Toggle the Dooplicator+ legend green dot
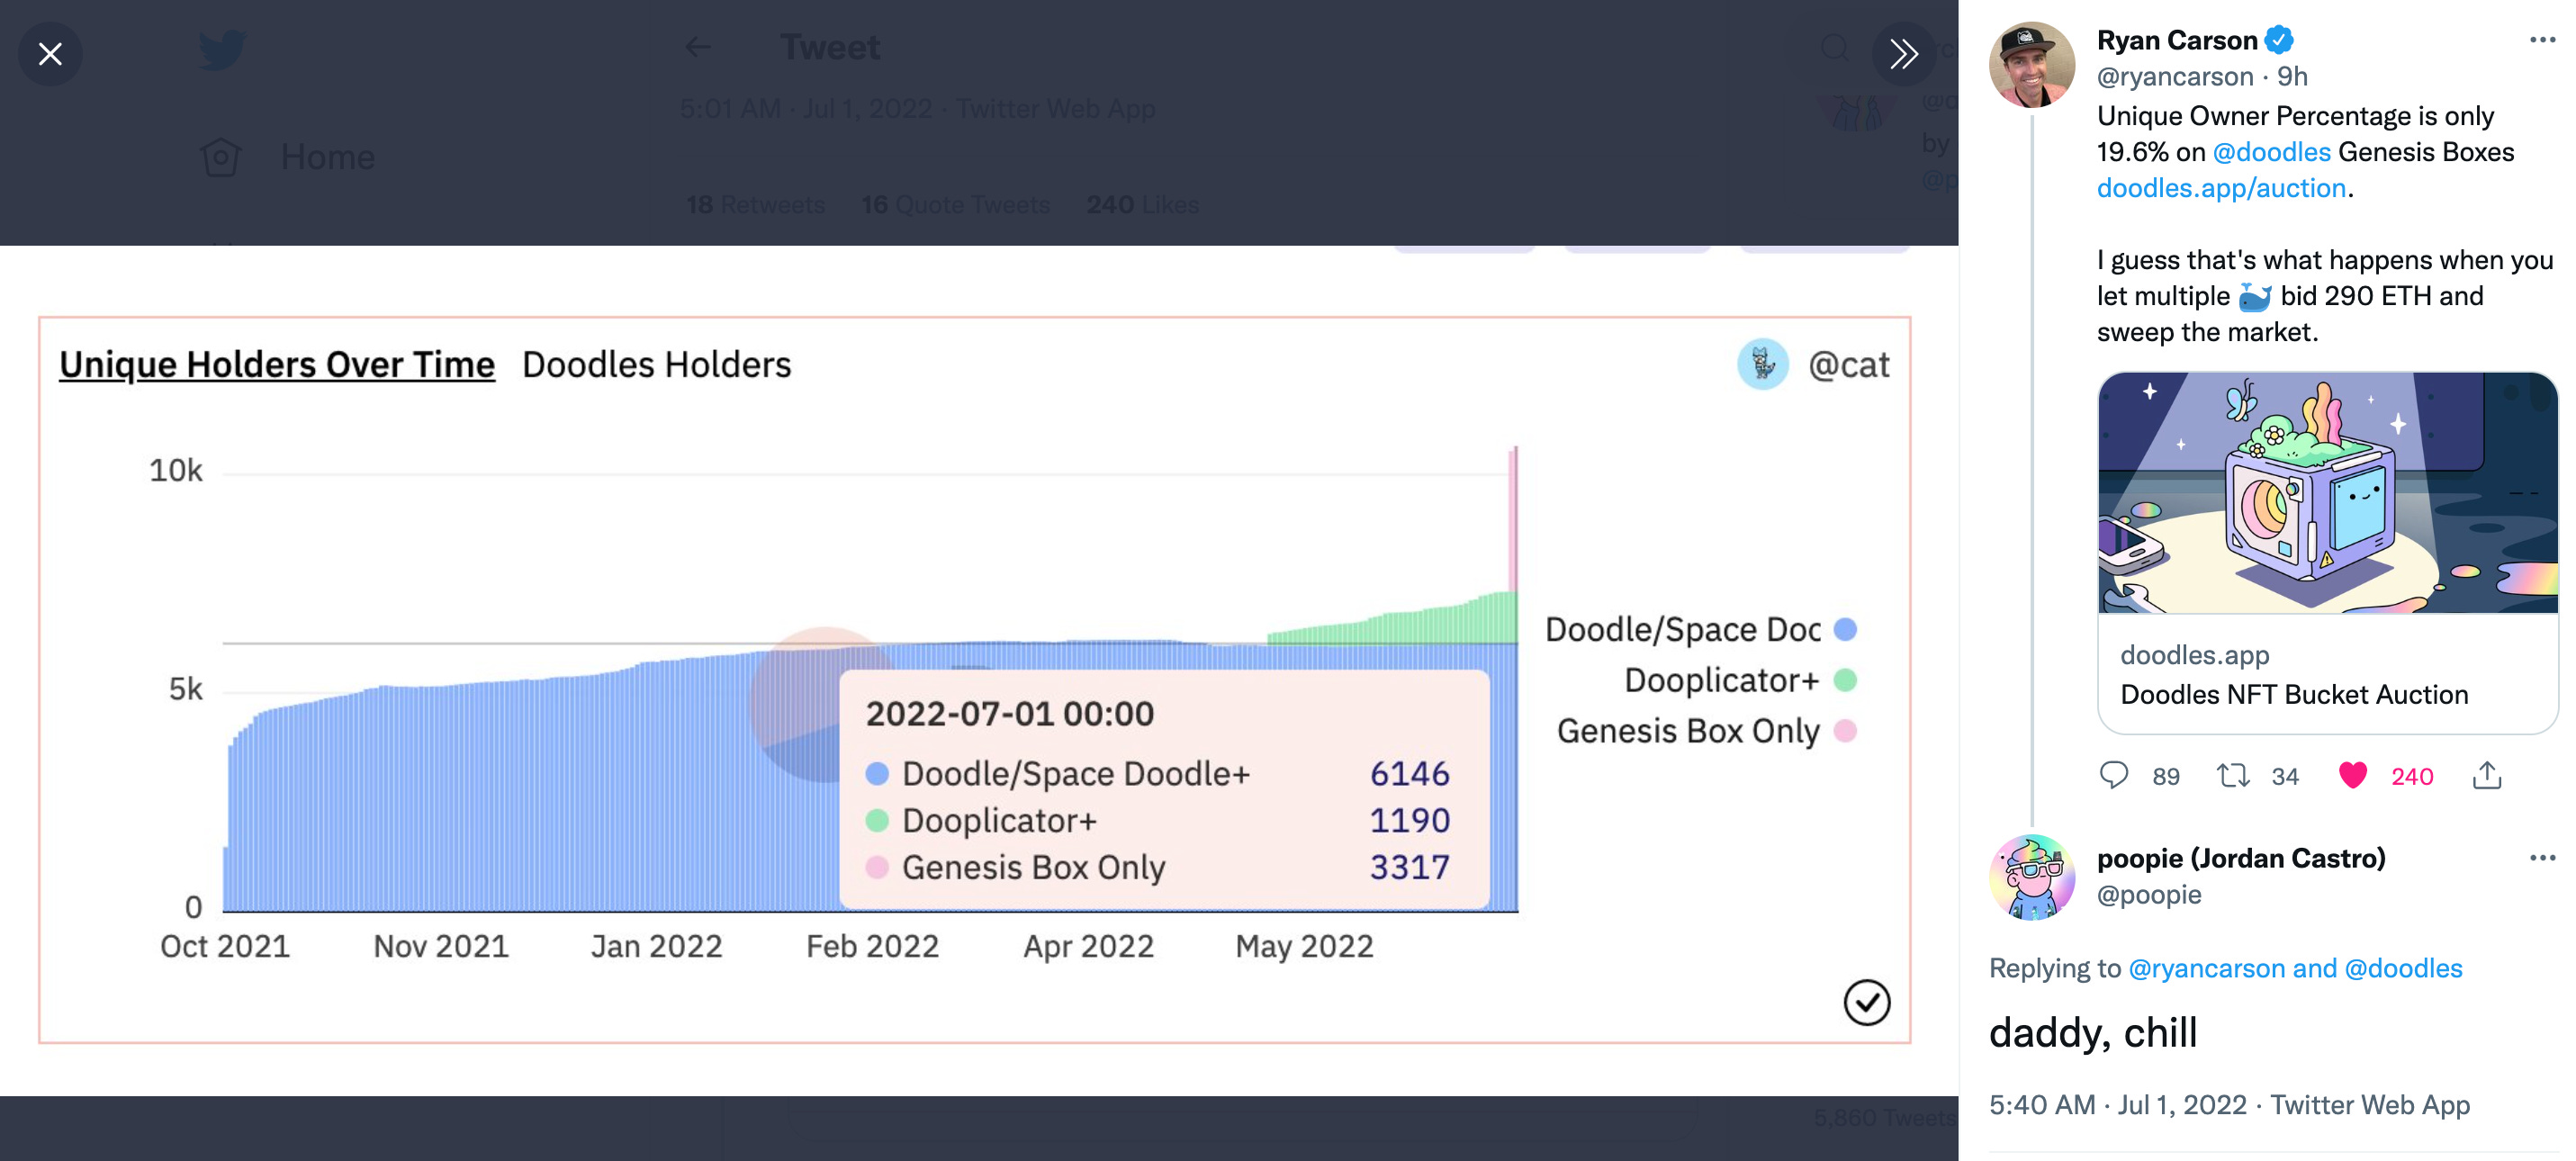The image size is (2576, 1161). 1845,680
